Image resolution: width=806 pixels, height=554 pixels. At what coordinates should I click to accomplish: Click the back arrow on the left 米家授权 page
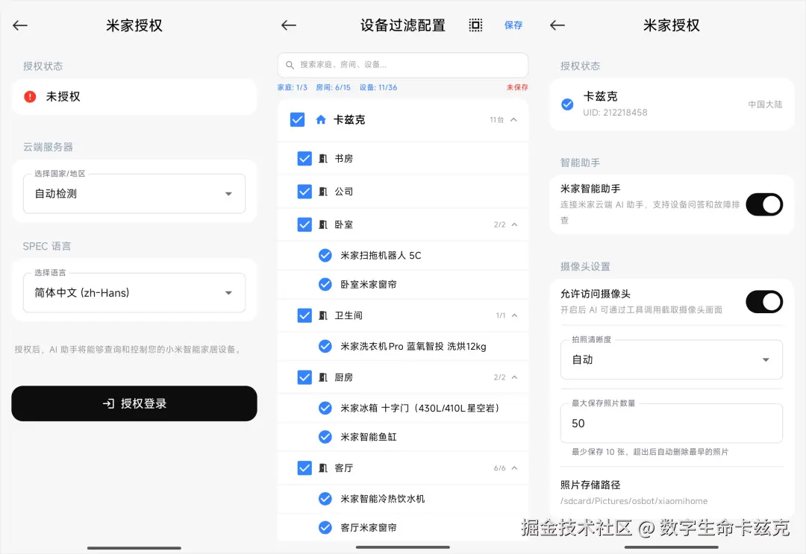[x=19, y=25]
